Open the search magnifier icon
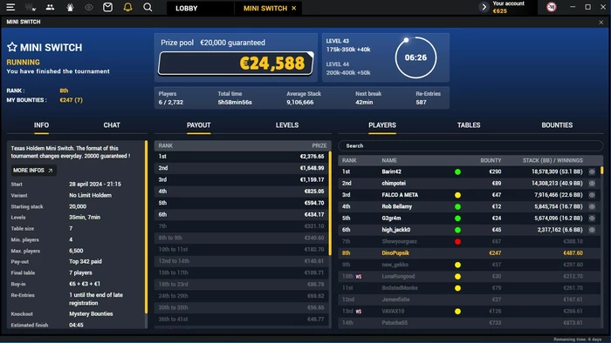This screenshot has width=611, height=343. click(148, 7)
